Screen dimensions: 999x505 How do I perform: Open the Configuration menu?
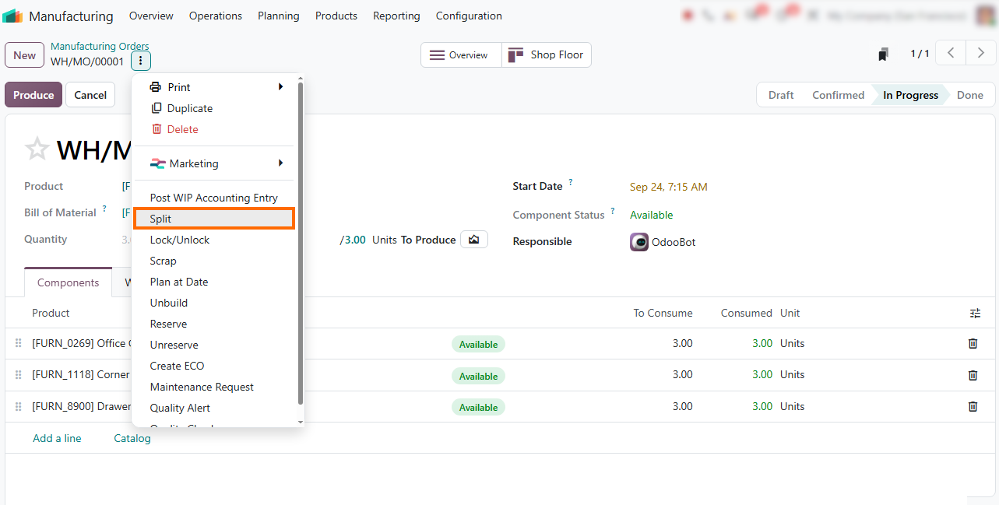pyautogui.click(x=469, y=16)
